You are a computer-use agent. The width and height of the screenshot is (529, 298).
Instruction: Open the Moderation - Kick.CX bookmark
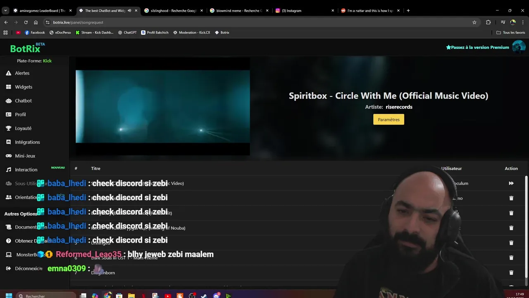click(192, 32)
